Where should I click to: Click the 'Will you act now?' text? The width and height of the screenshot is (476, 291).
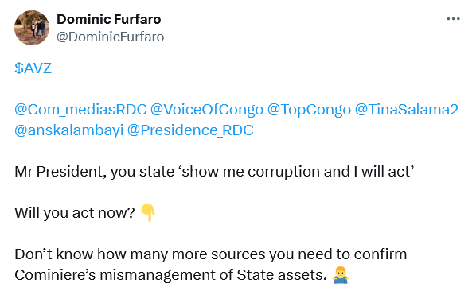click(x=75, y=213)
